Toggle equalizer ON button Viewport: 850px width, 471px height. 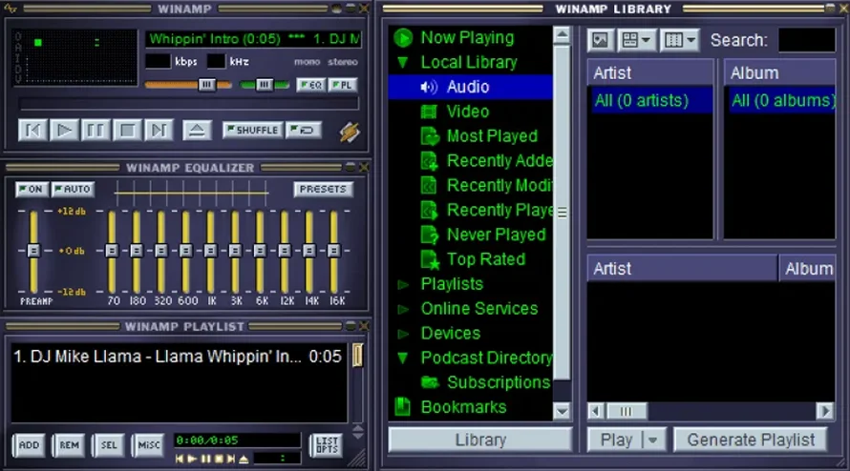[31, 190]
